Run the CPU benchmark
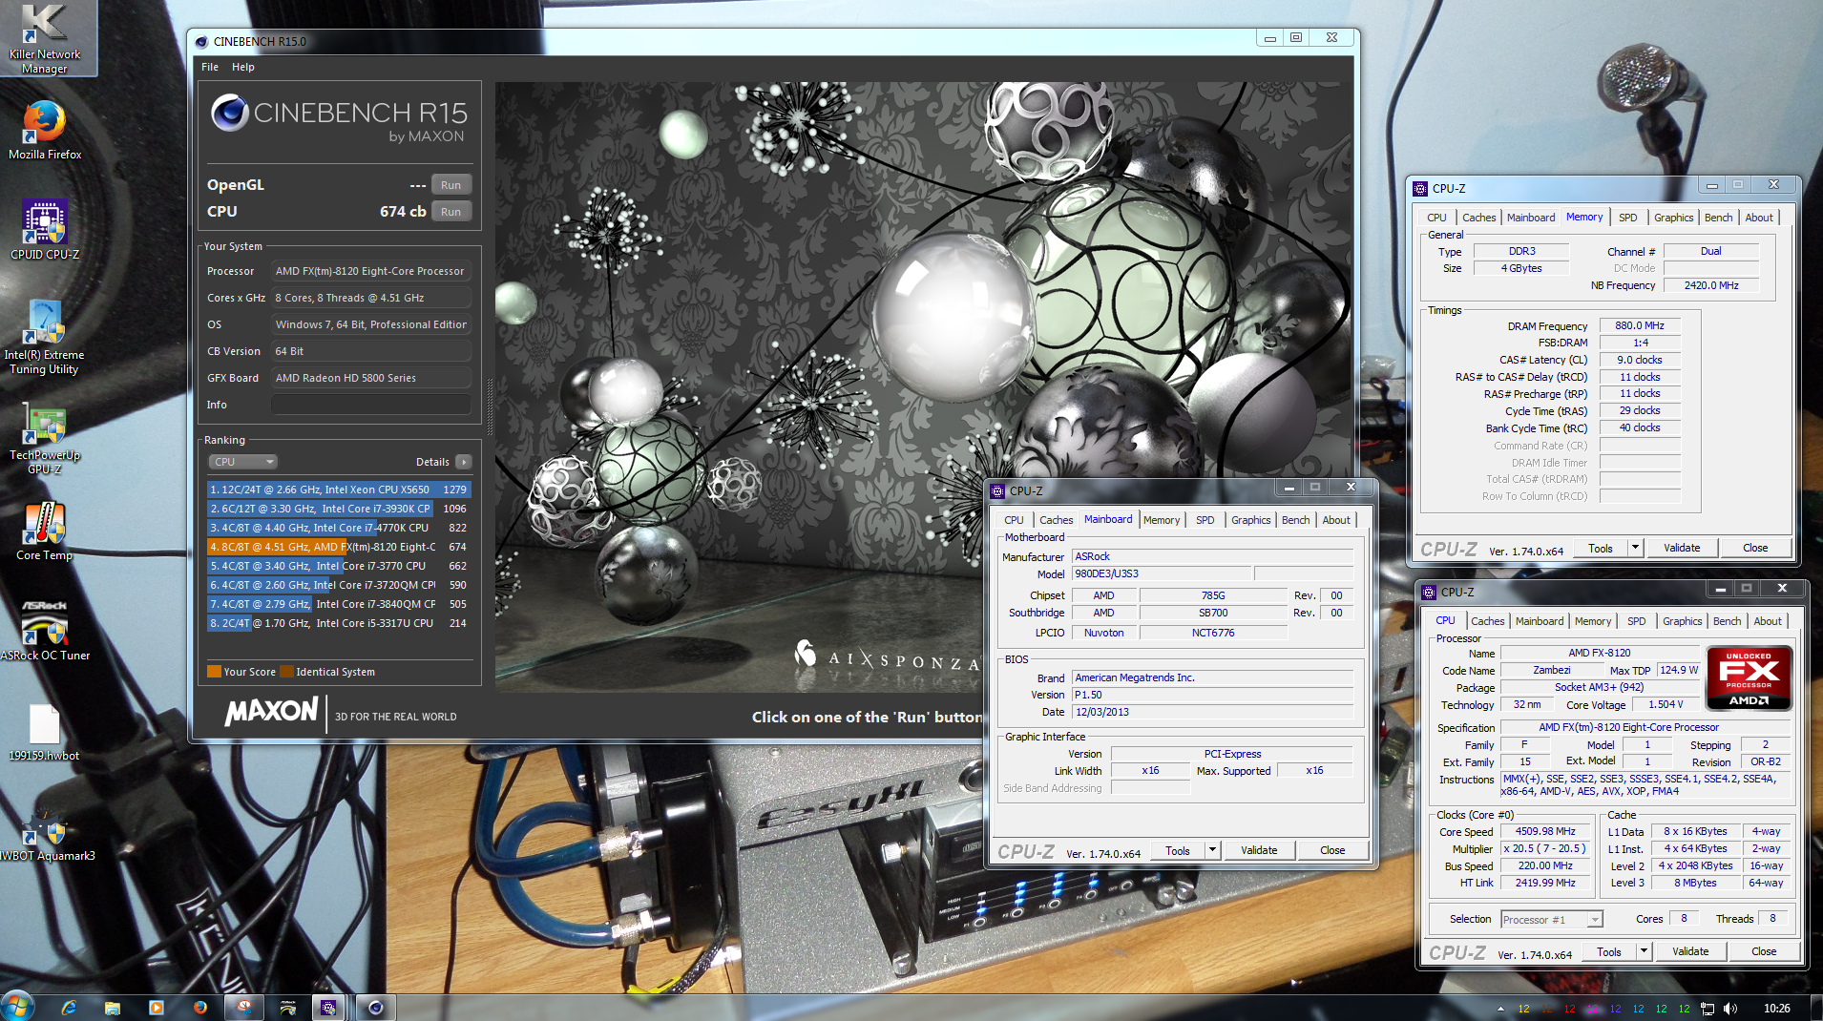Viewport: 1823px width, 1021px height. point(451,212)
